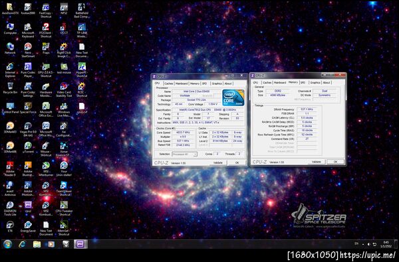Select the Special Force desktop icon
The image size is (399, 262).
click(x=28, y=108)
